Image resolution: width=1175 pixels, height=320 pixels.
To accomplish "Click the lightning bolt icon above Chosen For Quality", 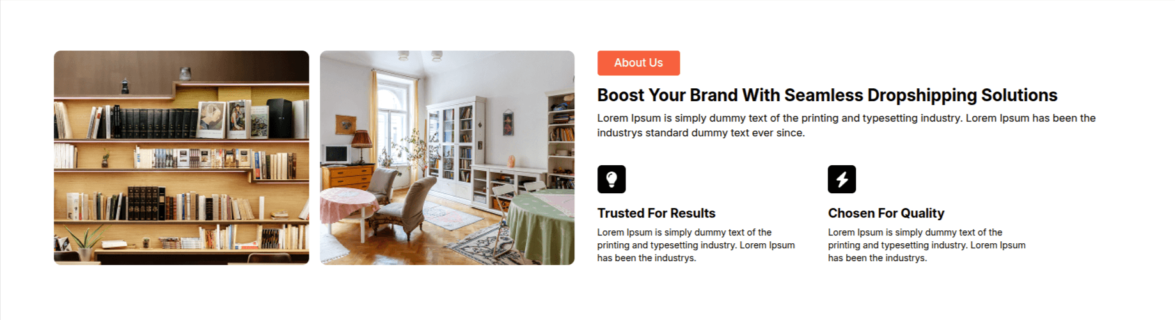I will coord(841,179).
